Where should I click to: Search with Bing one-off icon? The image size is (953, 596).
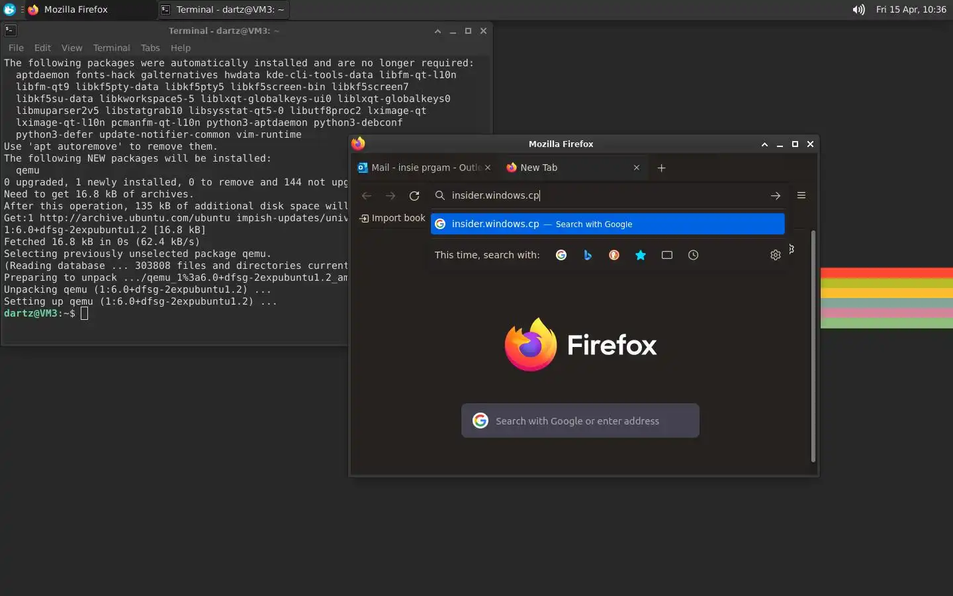coord(588,255)
